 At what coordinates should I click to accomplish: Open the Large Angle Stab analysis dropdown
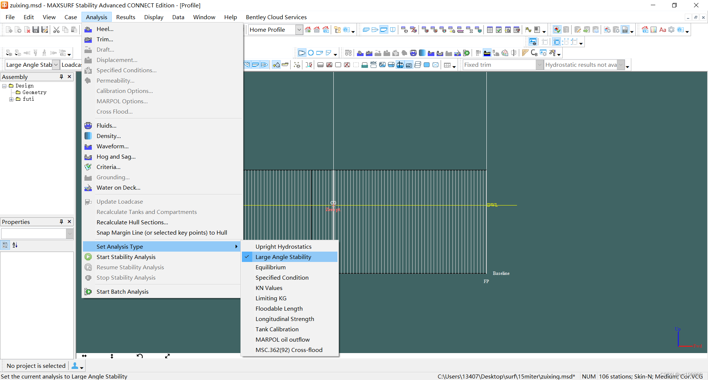point(56,65)
